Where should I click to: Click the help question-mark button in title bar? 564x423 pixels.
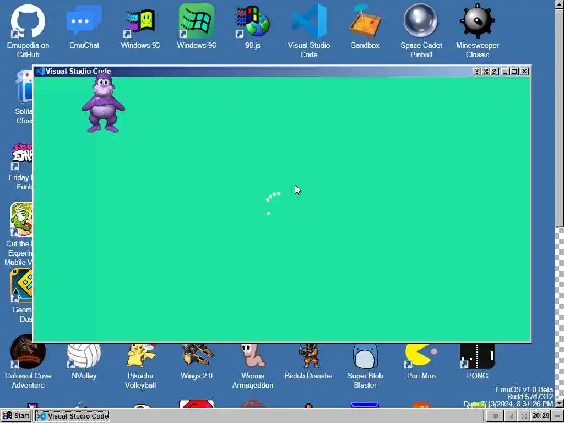(476, 72)
